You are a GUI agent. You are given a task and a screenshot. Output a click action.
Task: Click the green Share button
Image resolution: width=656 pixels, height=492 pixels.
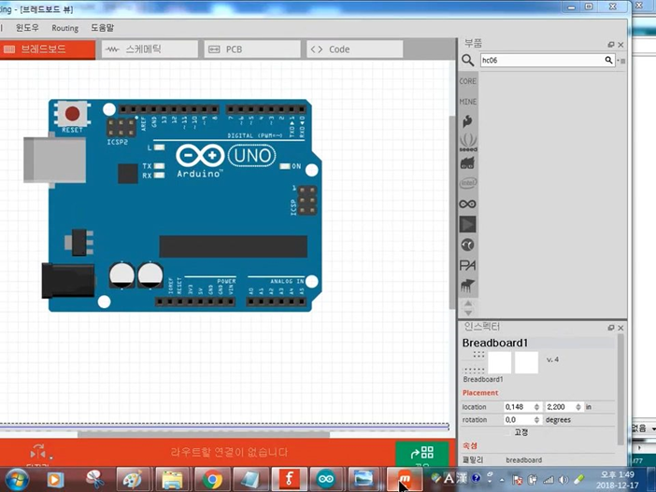point(422,453)
